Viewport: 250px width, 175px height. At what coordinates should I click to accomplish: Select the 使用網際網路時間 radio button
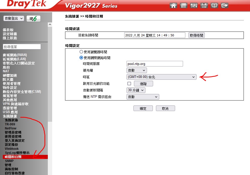81,58
